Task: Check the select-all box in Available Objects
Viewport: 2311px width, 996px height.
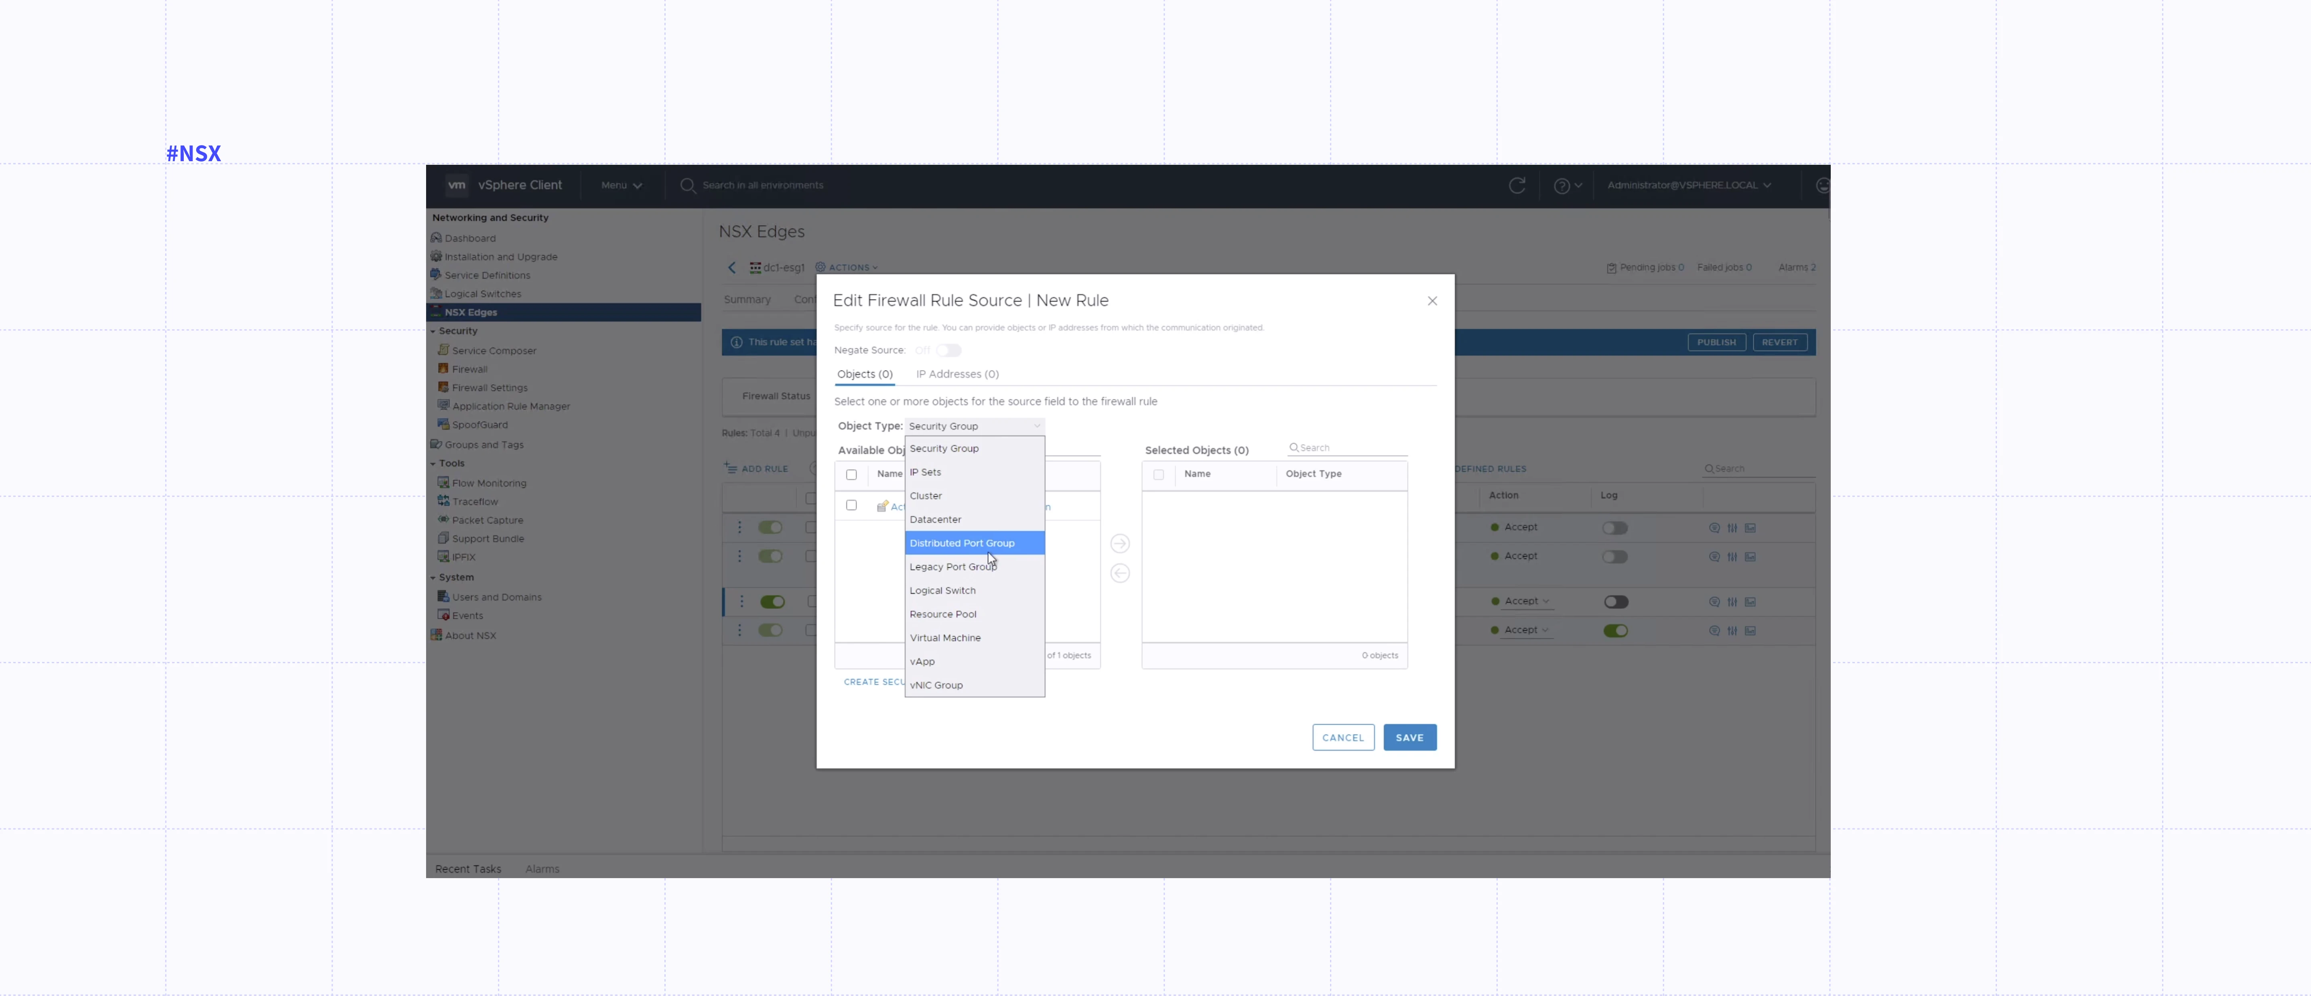Action: click(x=851, y=474)
